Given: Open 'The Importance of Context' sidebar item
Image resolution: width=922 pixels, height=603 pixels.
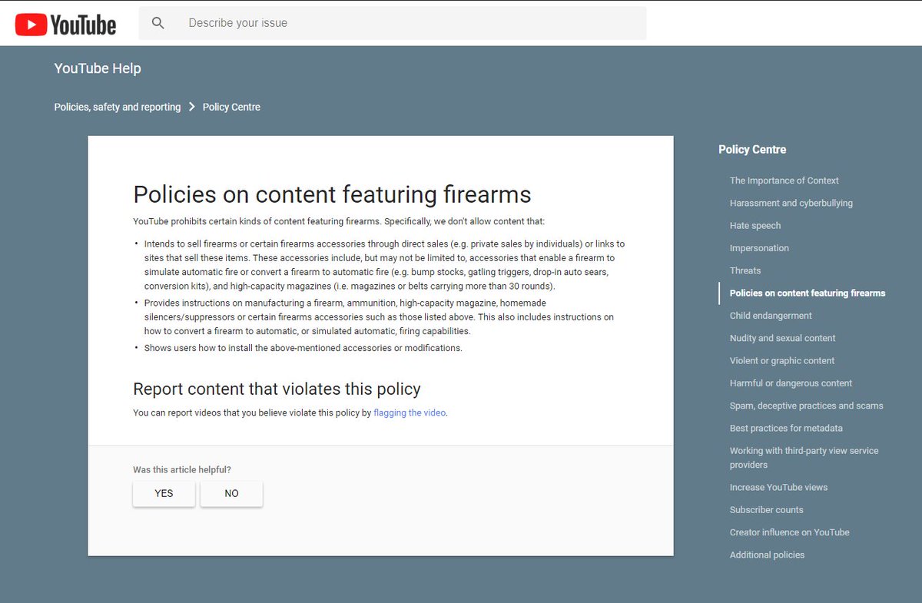Looking at the screenshot, I should coord(784,181).
